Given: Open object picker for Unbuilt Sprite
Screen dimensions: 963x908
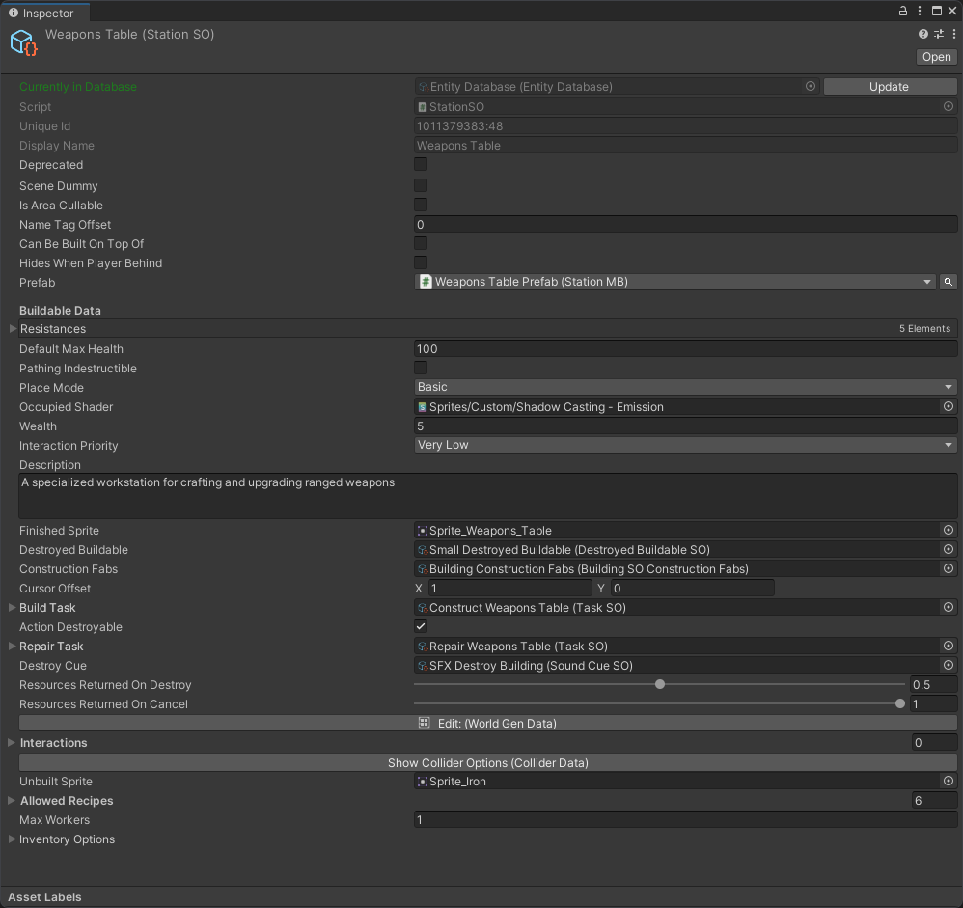Looking at the screenshot, I should (949, 781).
